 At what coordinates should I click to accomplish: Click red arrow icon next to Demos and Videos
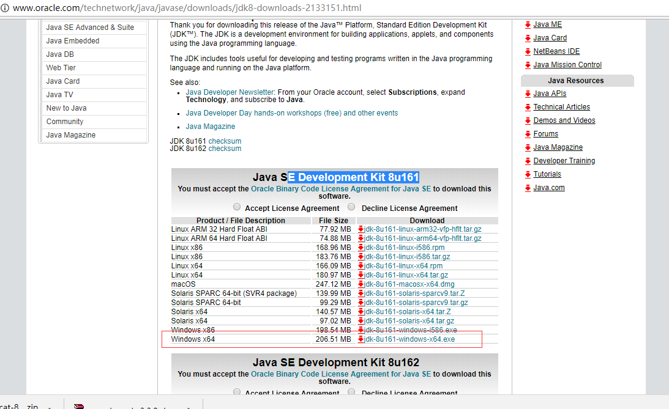coord(528,120)
